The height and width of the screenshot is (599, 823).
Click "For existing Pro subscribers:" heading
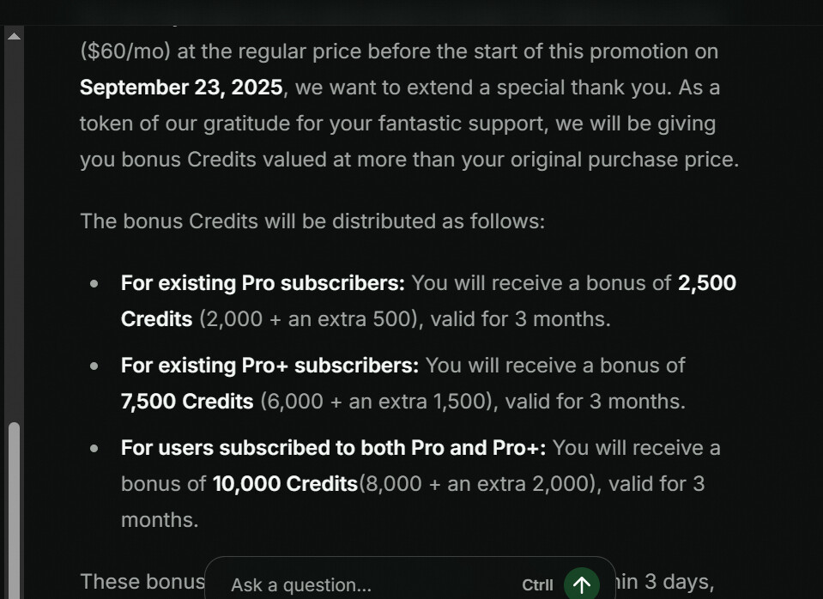(x=263, y=283)
